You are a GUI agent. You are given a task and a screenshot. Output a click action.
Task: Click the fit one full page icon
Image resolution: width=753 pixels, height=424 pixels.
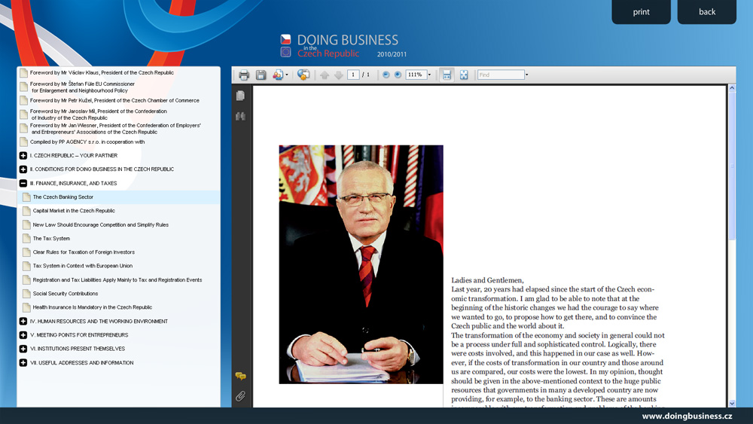pyautogui.click(x=464, y=75)
